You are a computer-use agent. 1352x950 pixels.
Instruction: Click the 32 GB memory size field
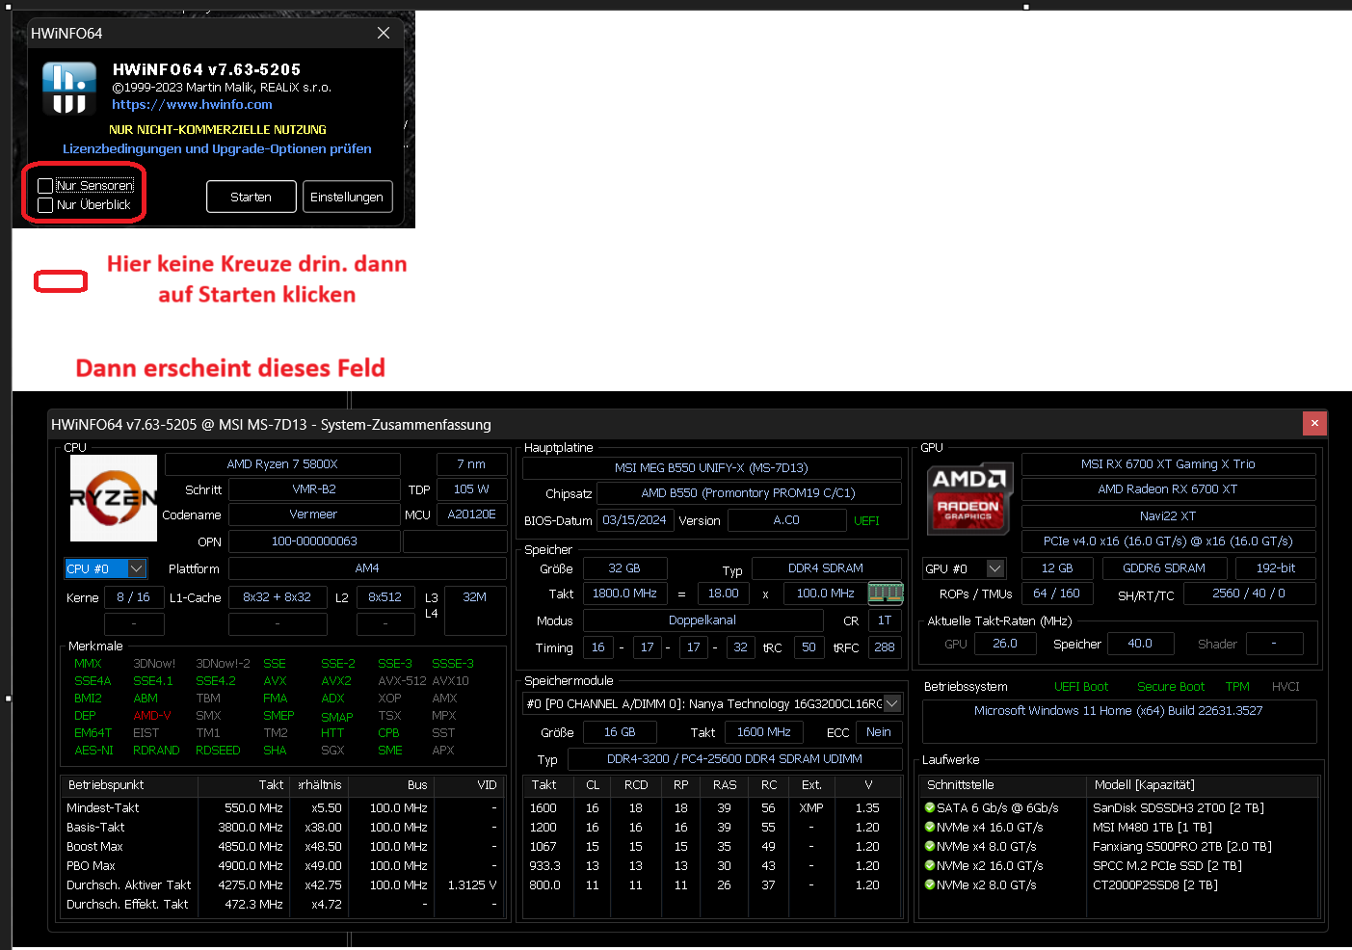[624, 568]
